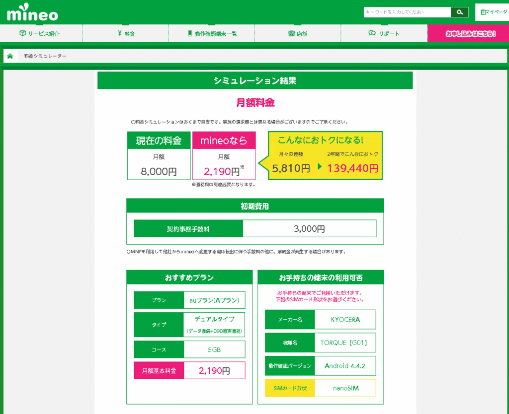This screenshot has height=414, width=509.
Task: Click お手持ちの端末の利用可否 header
Action: (321, 277)
